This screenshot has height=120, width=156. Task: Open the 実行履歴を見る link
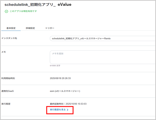tap(58, 110)
